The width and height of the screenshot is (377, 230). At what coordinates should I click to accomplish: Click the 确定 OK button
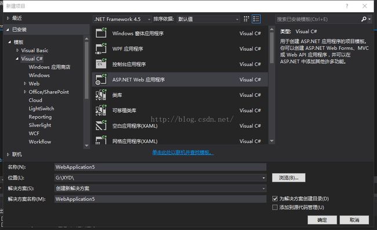click(322, 220)
